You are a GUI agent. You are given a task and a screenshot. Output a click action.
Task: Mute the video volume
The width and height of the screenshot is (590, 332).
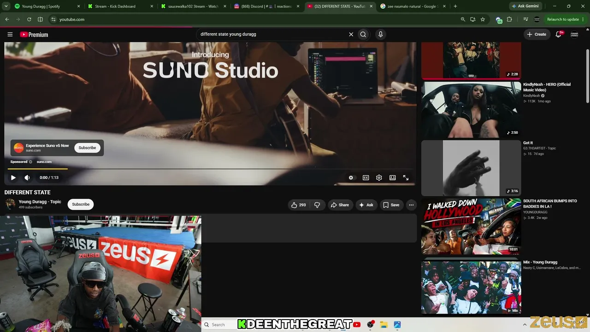(27, 178)
